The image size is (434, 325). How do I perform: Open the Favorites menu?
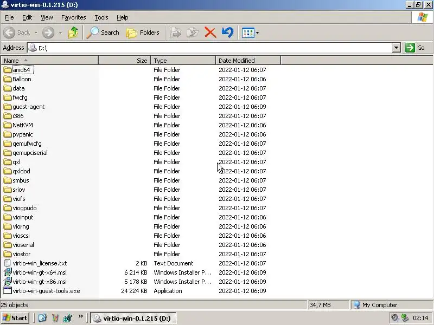click(x=74, y=17)
